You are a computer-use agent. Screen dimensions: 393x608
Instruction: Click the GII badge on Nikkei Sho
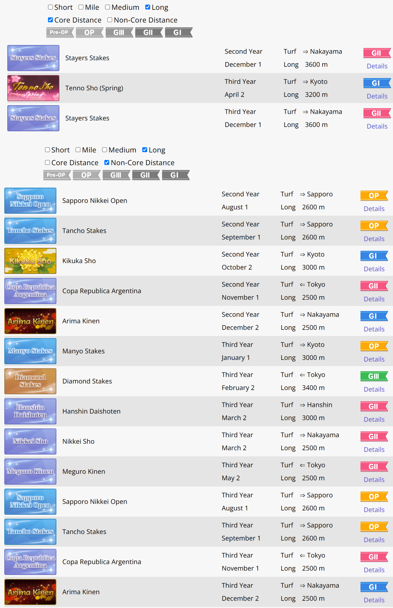pos(374,437)
